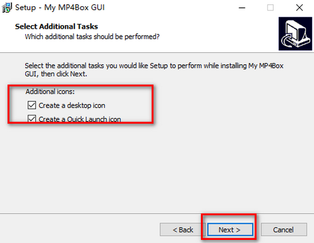Screen dimensions: 314x243
Task: Cancel the My MP4Box GUI installation
Action: (286, 229)
